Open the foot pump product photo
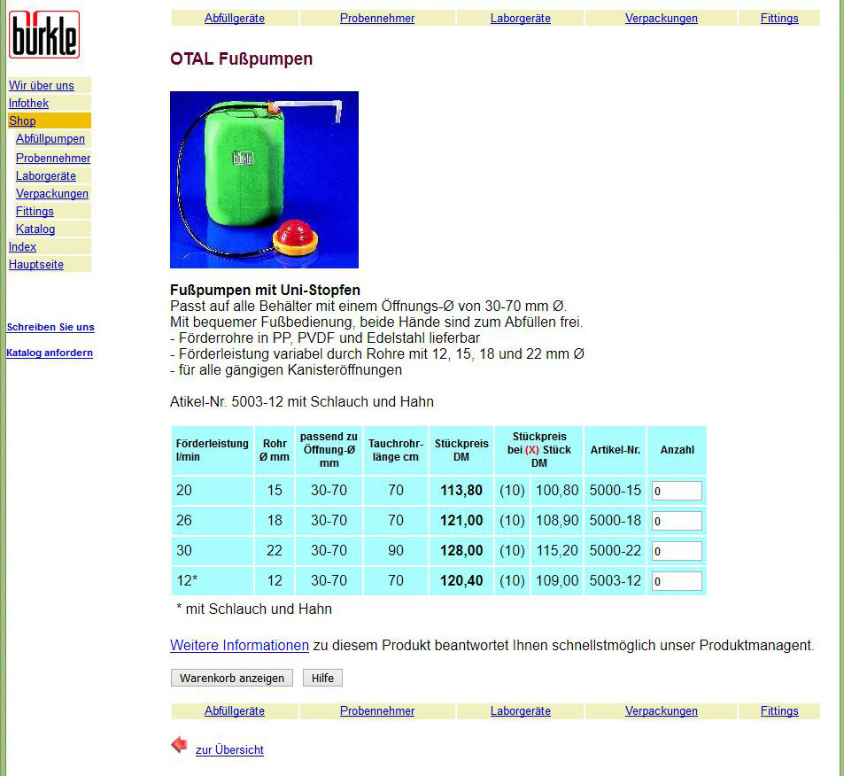The image size is (844, 776). pos(264,179)
